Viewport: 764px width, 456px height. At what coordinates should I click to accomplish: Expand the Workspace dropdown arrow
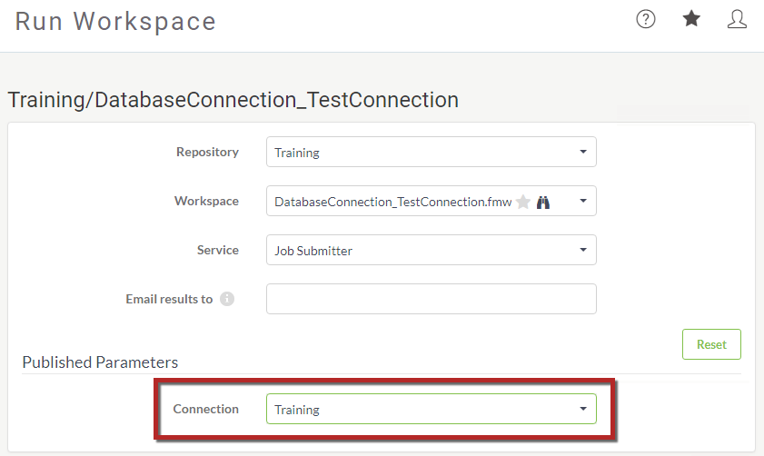click(582, 201)
